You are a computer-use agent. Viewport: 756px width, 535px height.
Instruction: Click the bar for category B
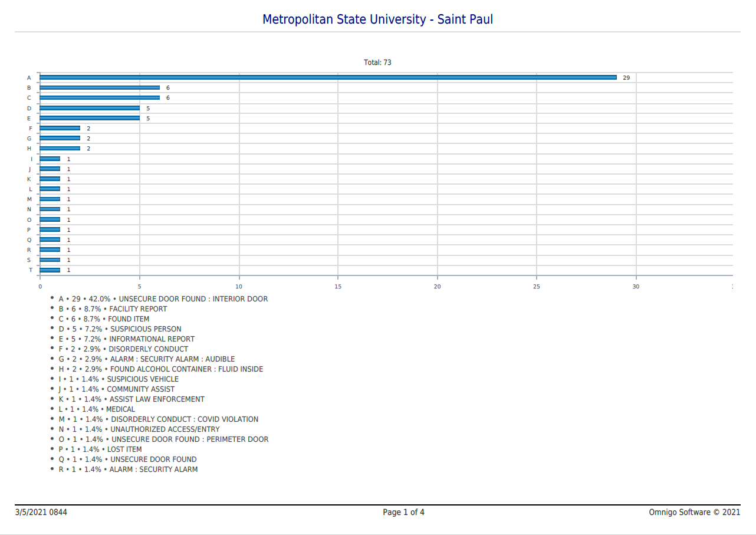coord(100,87)
